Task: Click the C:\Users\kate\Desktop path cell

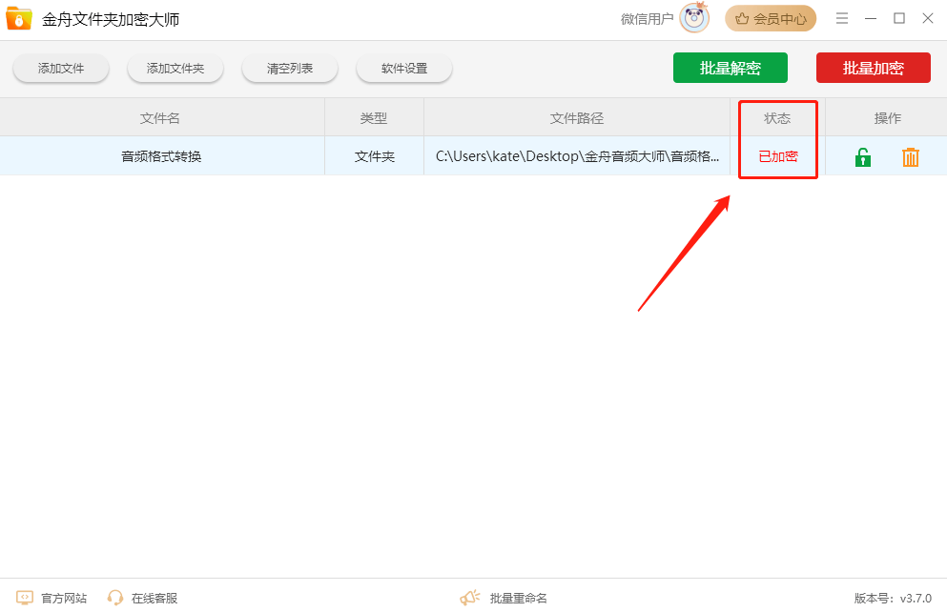Action: [577, 156]
